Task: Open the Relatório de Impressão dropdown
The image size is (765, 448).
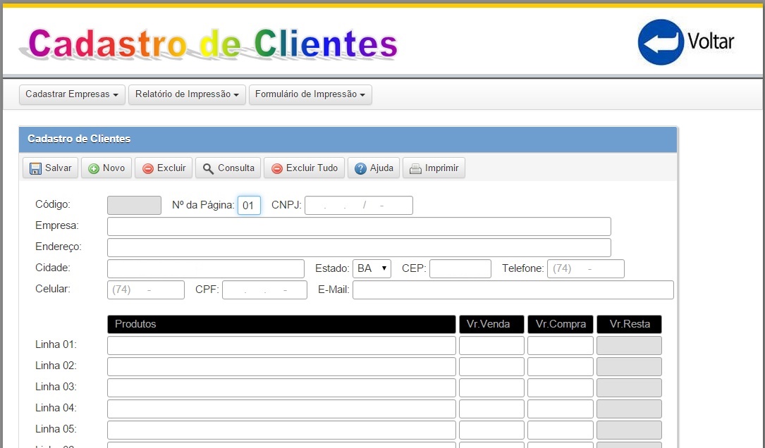Action: point(187,94)
